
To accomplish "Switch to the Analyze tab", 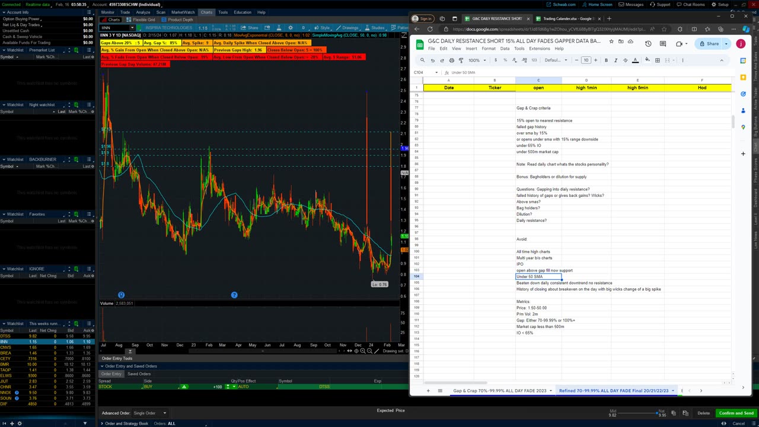I will tap(143, 12).
